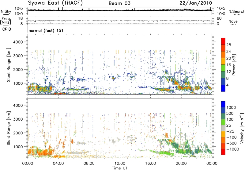The image size is (245, 170).
Task: Click the gray band of Velocity colorbar
Action: tap(223, 128)
